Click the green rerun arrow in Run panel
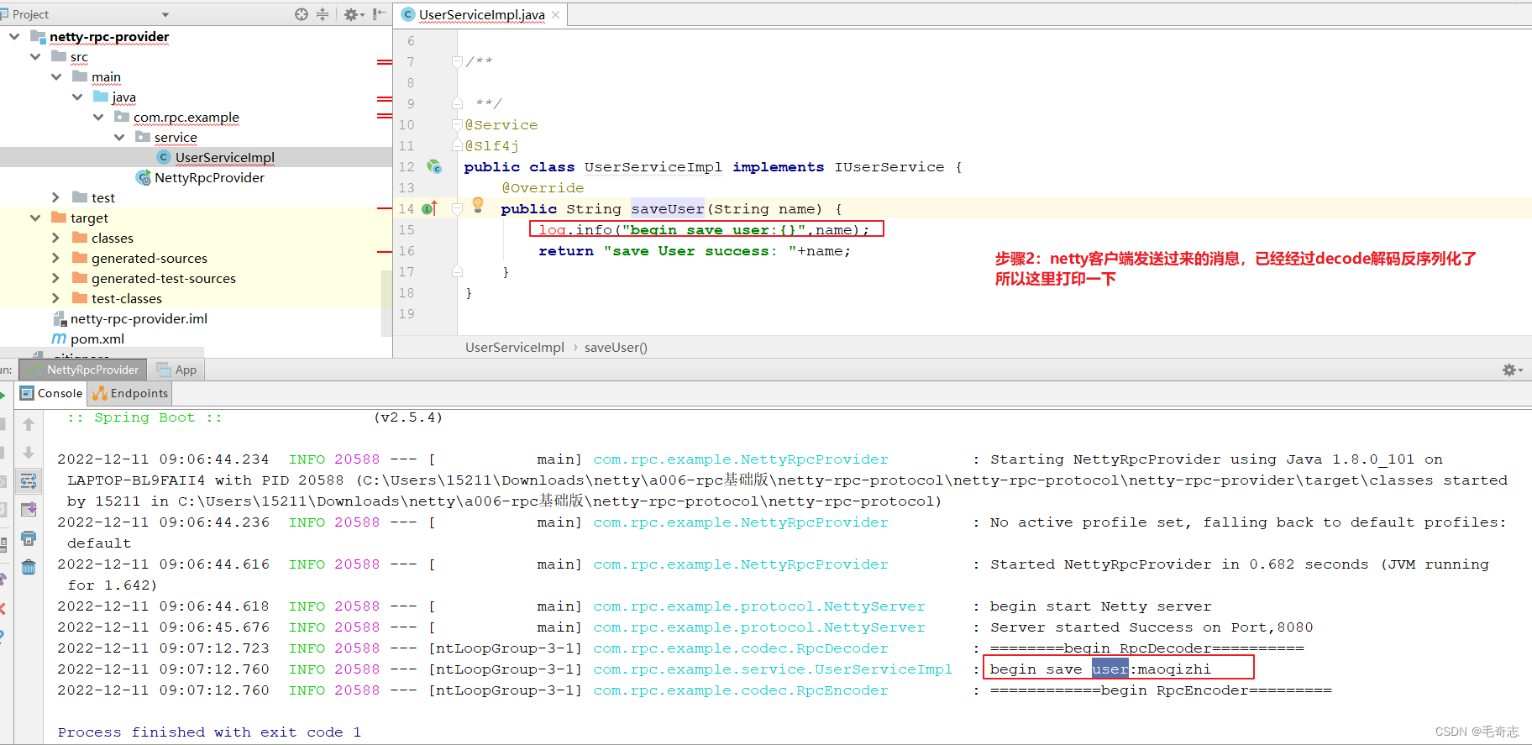 3,394
